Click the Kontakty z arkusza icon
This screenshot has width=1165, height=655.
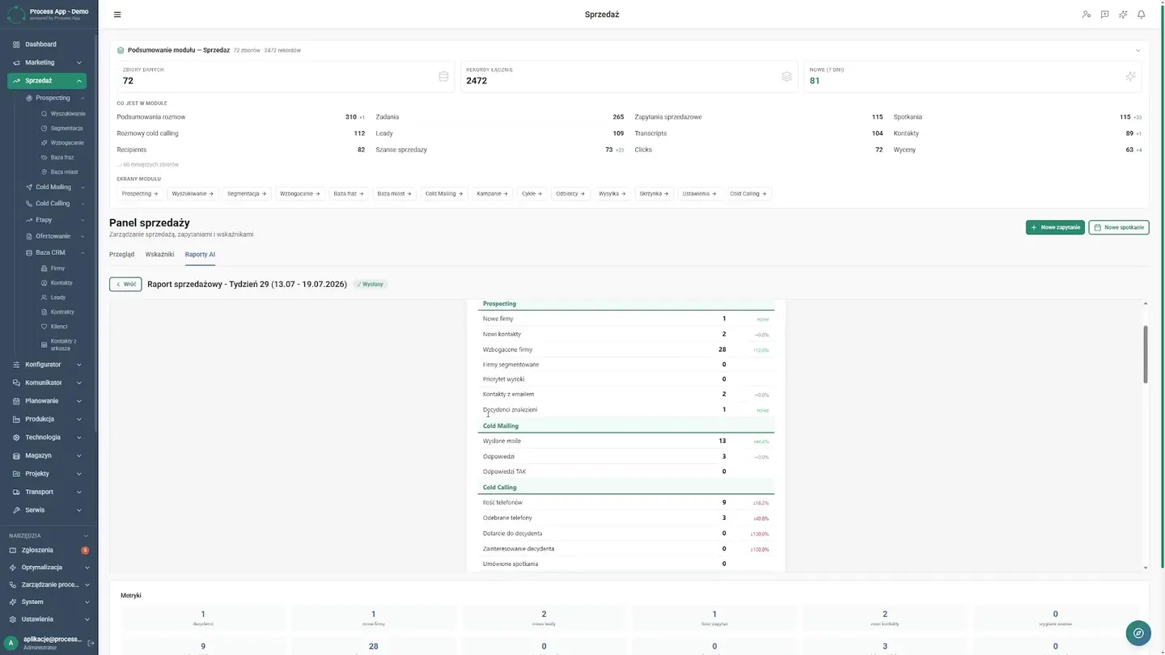[44, 344]
